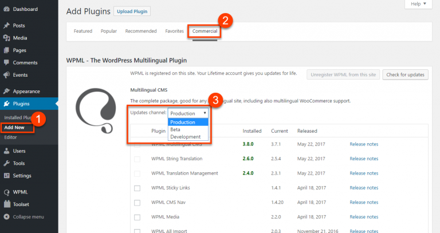Click the Collapse menu label
This screenshot has width=440, height=233.
28,217
